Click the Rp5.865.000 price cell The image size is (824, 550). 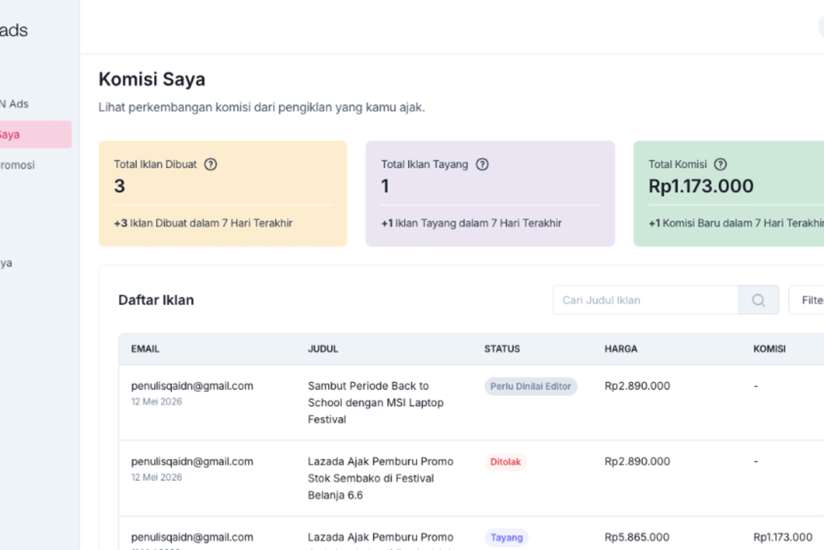[x=637, y=537]
